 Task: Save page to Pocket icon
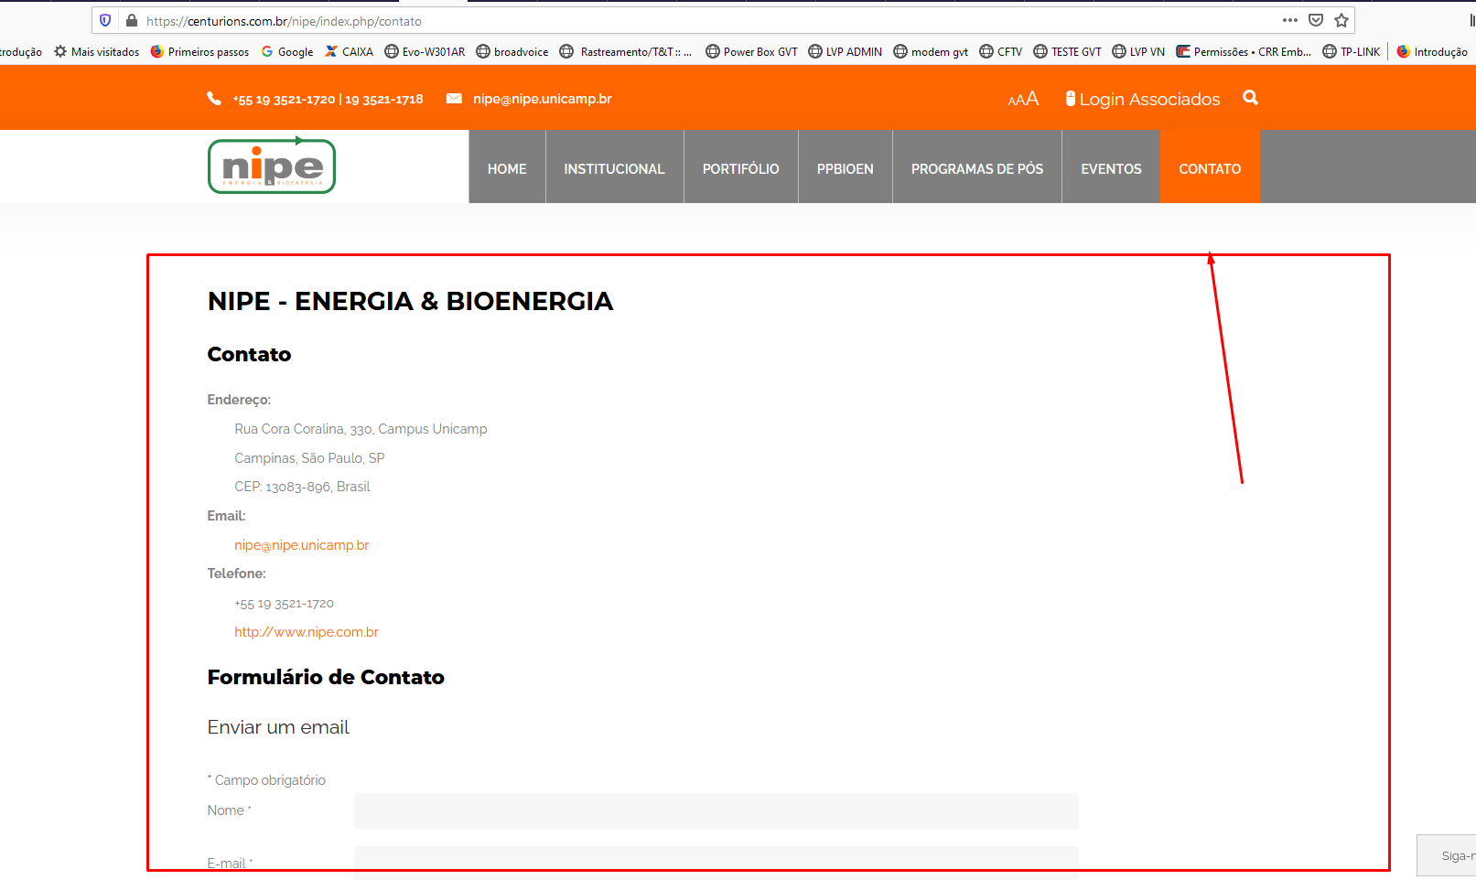[x=1316, y=20]
